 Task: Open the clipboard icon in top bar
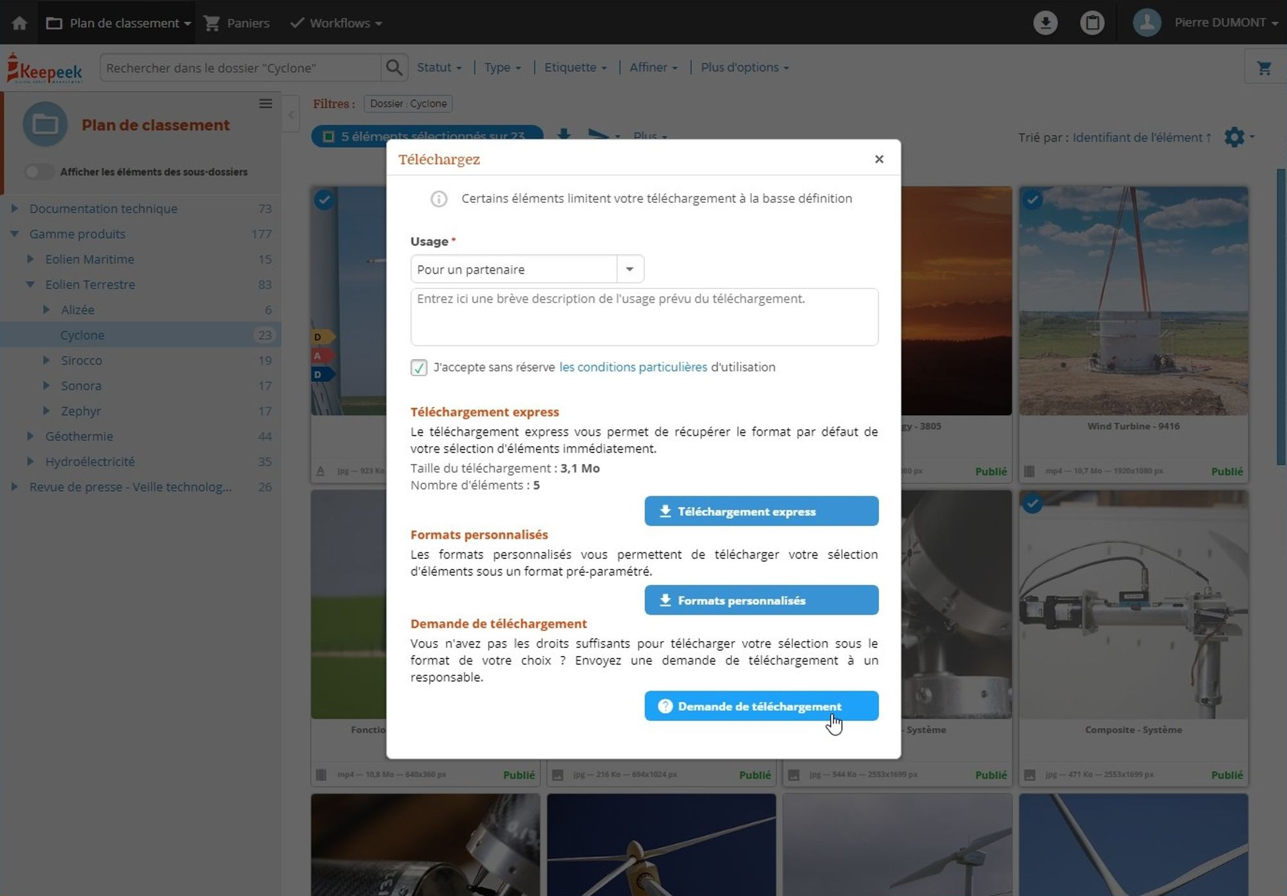pyautogui.click(x=1092, y=23)
